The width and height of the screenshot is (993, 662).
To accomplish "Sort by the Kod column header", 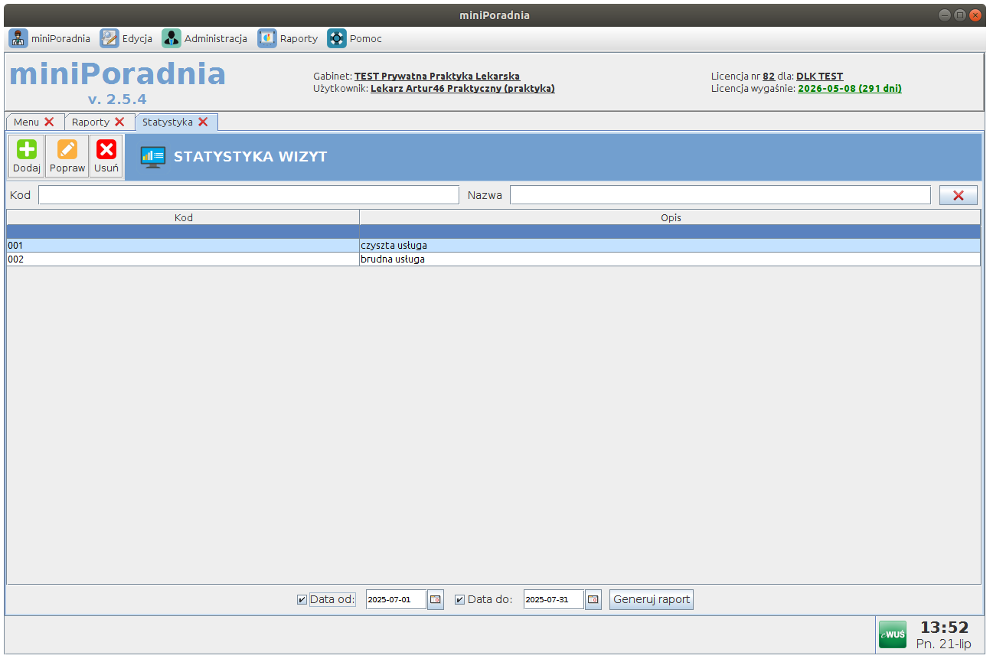I will tap(183, 218).
